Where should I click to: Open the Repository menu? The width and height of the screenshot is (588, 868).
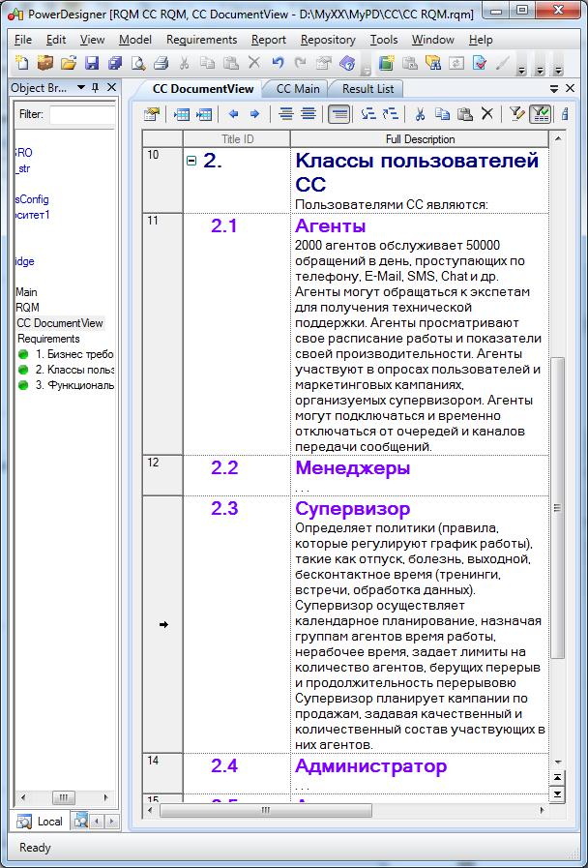pos(328,40)
